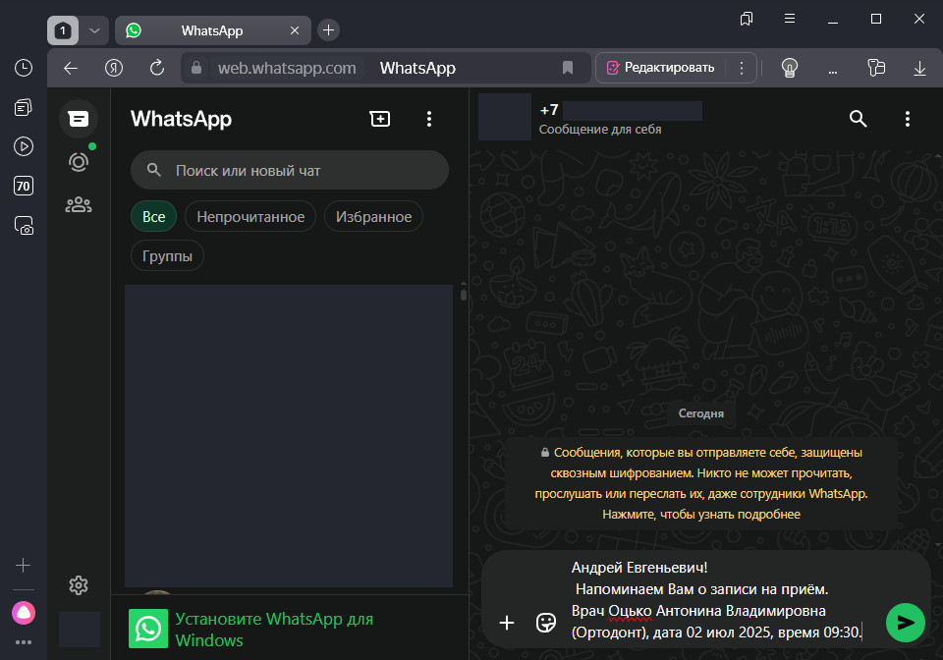
Task: Click Установите WhatsApp для Windows link
Action: click(273, 630)
